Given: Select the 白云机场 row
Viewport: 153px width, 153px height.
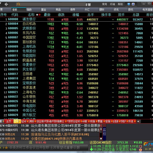Looking at the screenshot, I should click(x=76, y=24).
